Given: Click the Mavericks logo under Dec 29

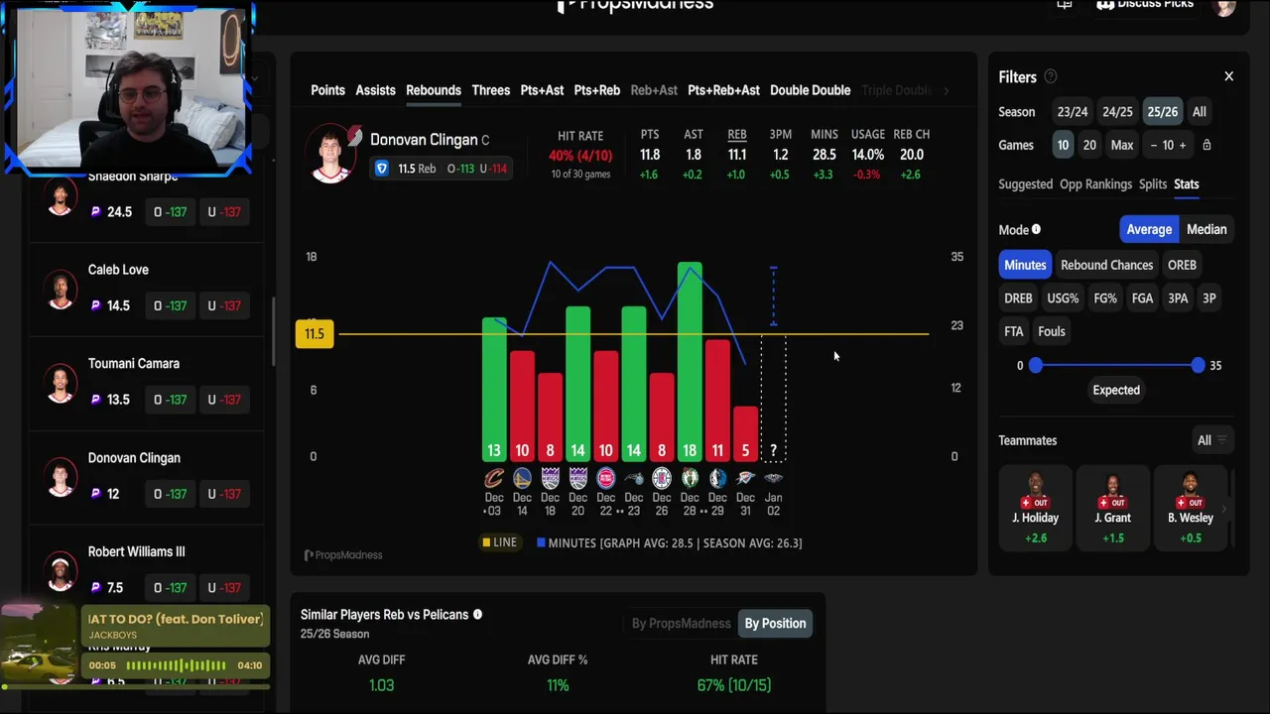Looking at the screenshot, I should 717,479.
